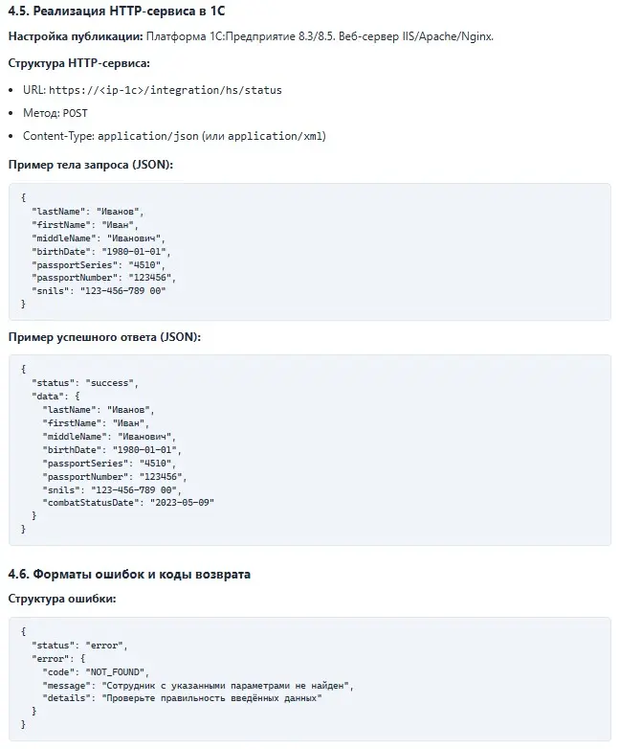Image resolution: width=619 pixels, height=749 pixels.
Task: Click the POST method text
Action: 75,113
